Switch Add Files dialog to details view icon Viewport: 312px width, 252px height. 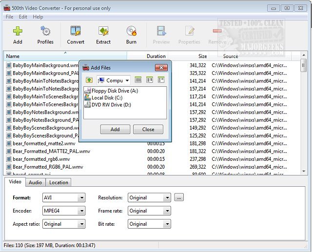coord(150,80)
